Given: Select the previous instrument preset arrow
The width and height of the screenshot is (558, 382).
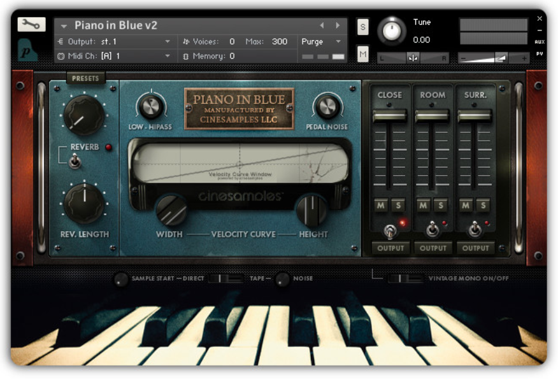Looking at the screenshot, I should click(322, 25).
